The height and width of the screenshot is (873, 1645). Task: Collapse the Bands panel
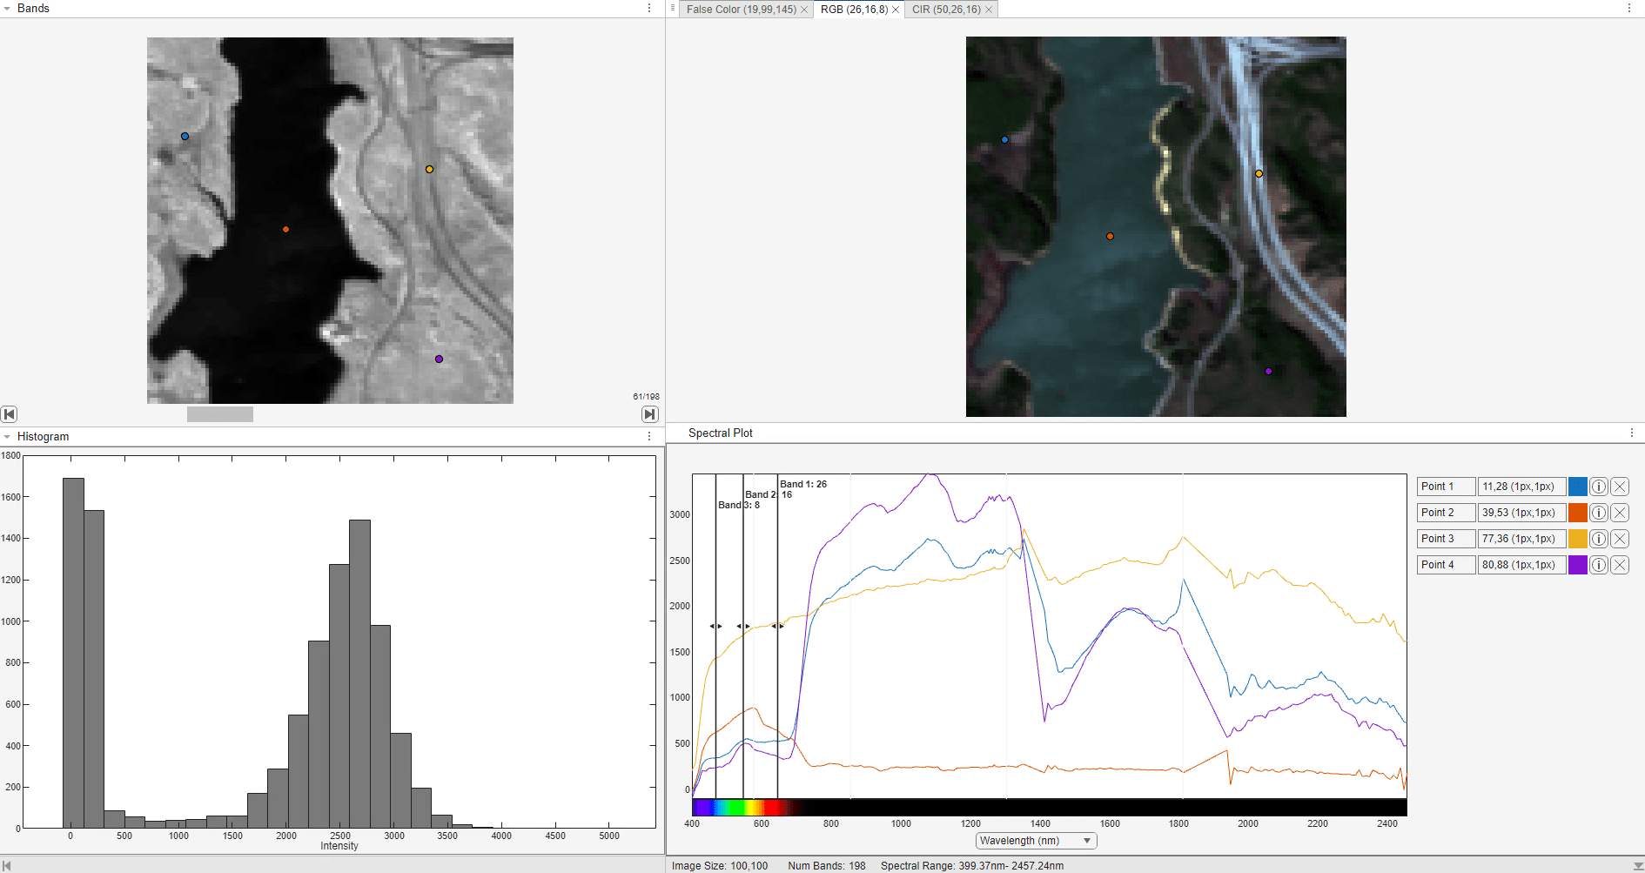[9, 8]
